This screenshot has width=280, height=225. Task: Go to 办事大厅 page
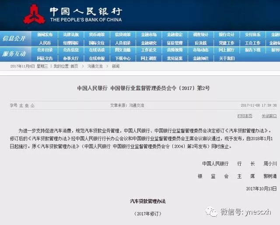[x=71, y=58]
